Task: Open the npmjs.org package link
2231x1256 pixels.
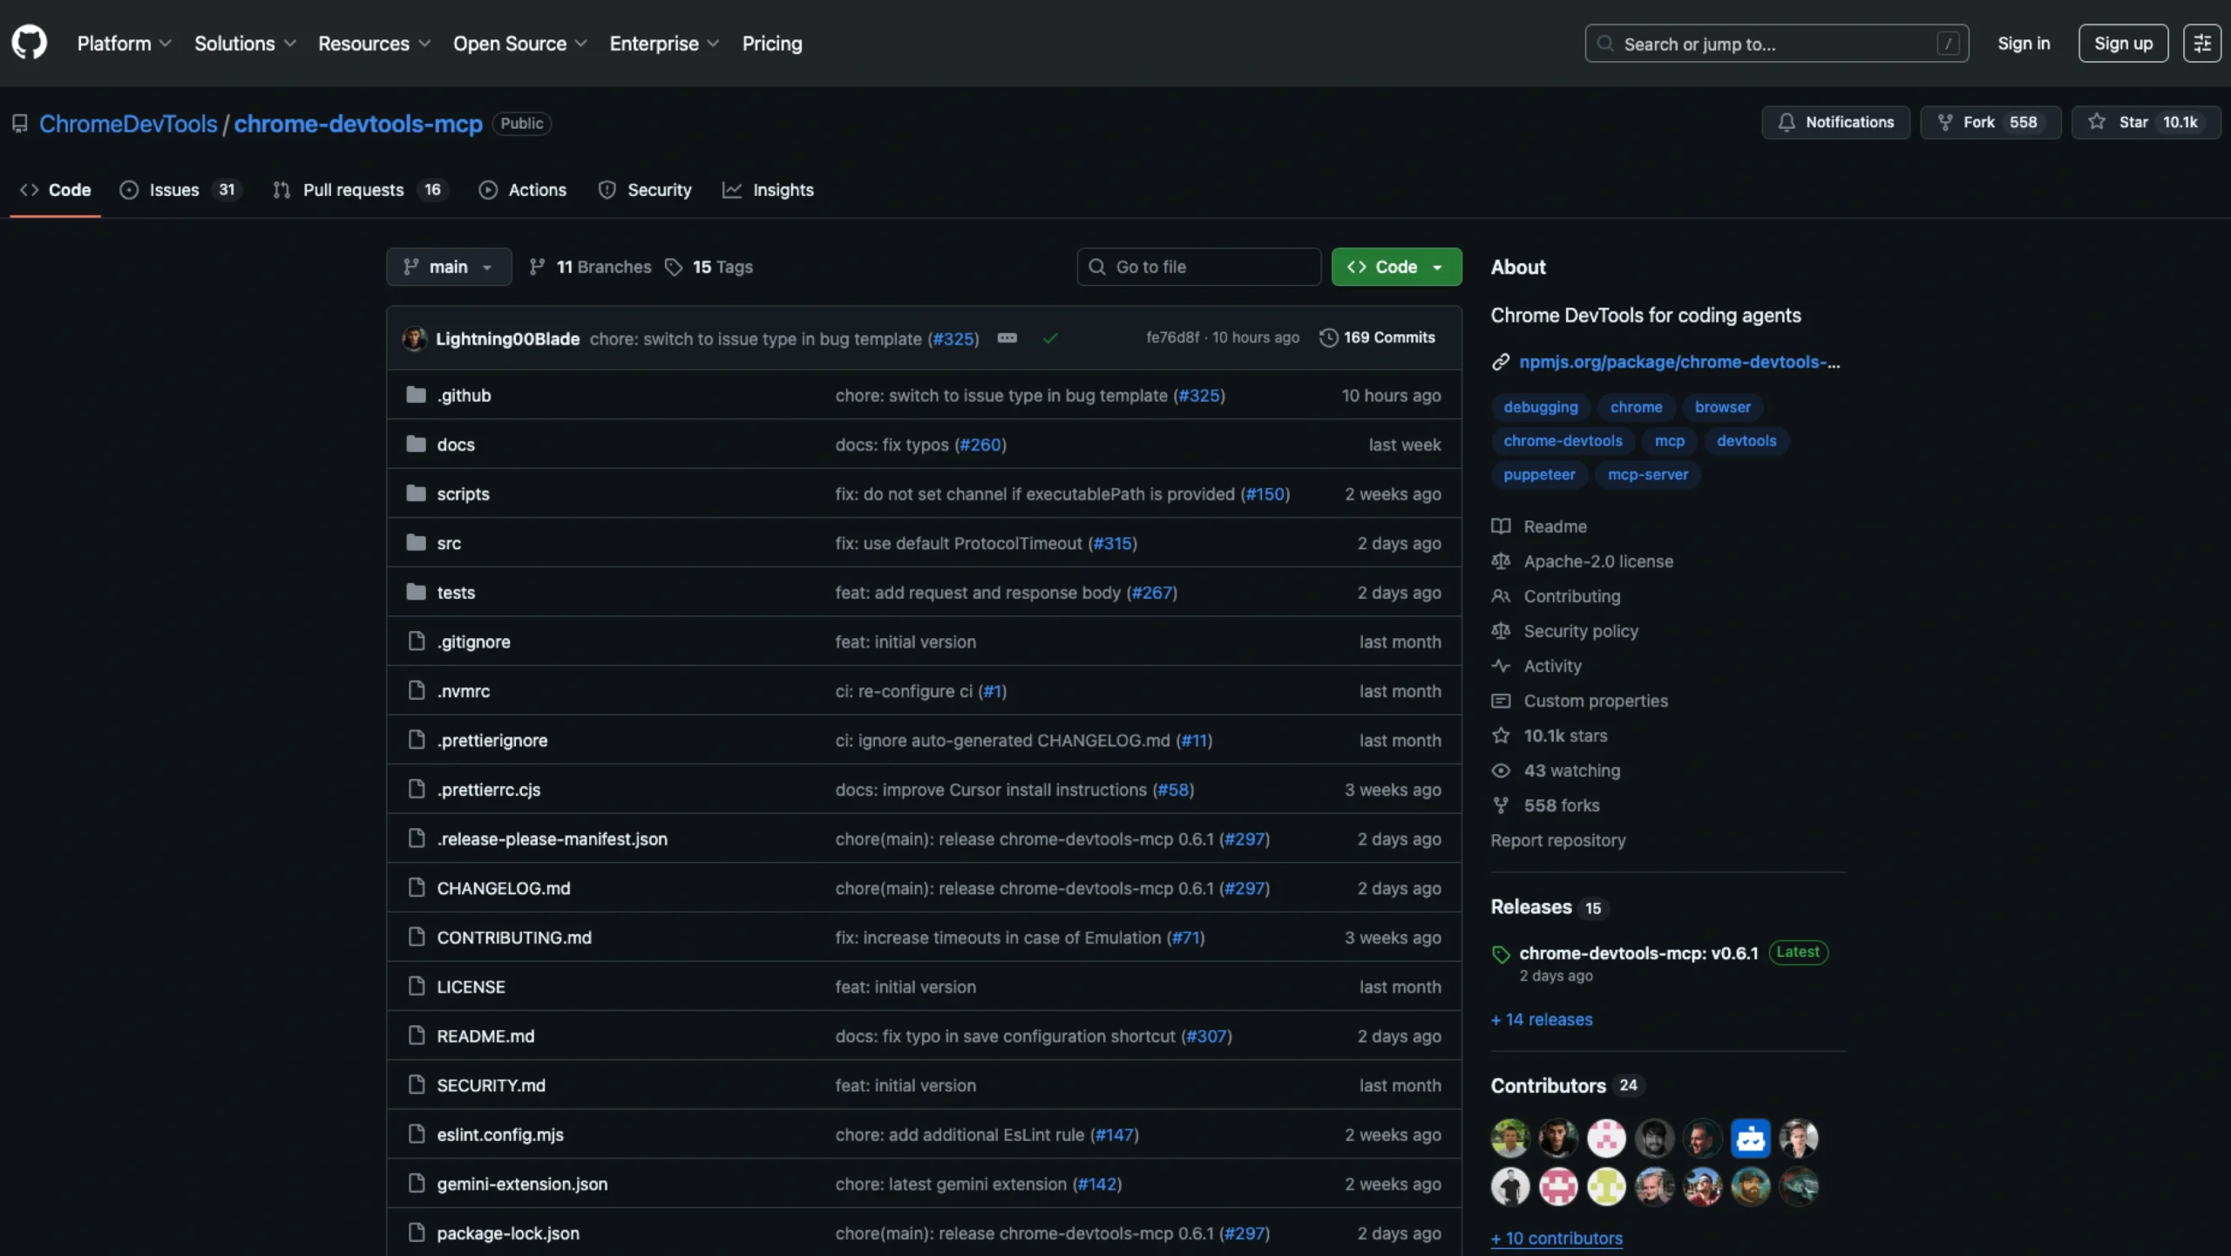Action: tap(1678, 362)
